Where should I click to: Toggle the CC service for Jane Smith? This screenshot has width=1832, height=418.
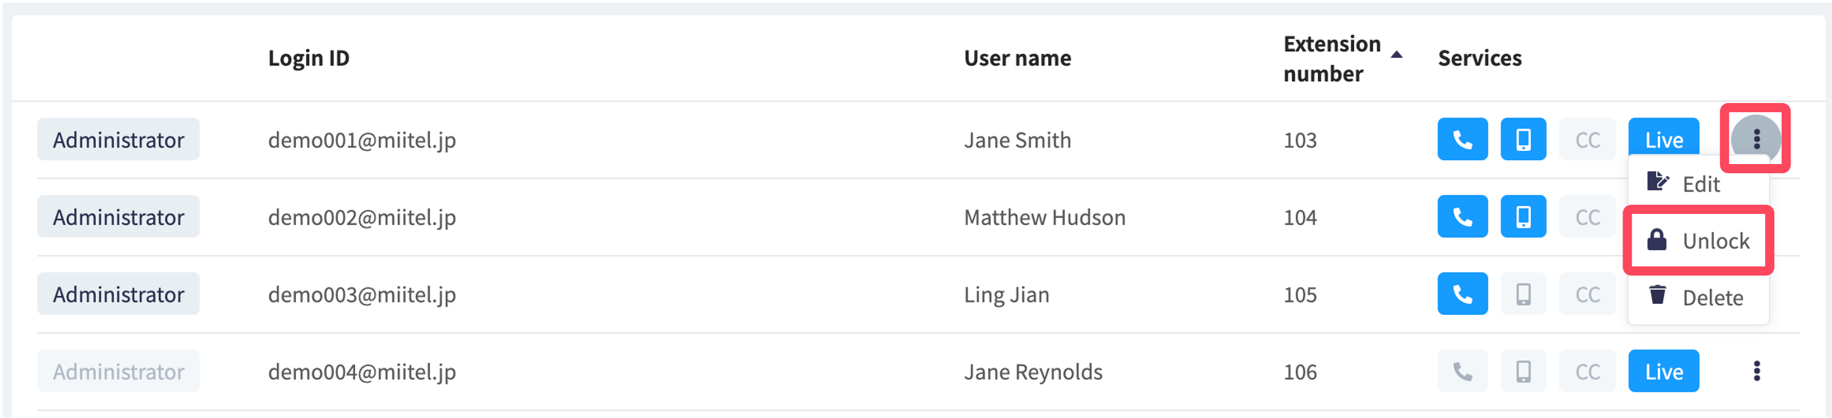(x=1587, y=139)
